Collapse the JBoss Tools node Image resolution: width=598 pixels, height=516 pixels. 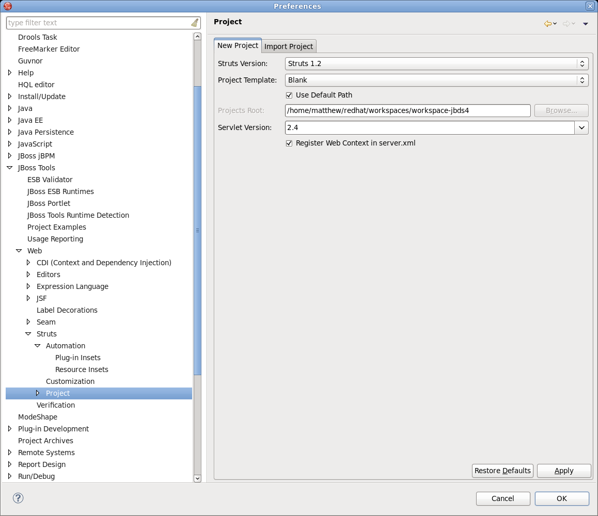(10, 168)
